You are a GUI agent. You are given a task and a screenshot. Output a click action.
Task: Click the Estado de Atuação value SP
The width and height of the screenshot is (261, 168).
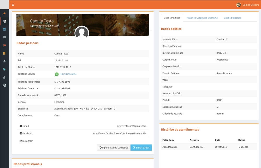click(x=218, y=107)
